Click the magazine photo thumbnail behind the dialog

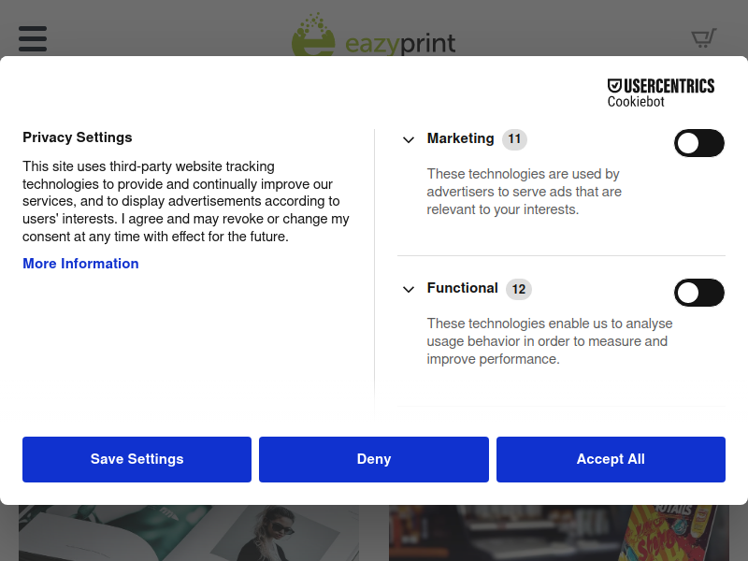189,533
